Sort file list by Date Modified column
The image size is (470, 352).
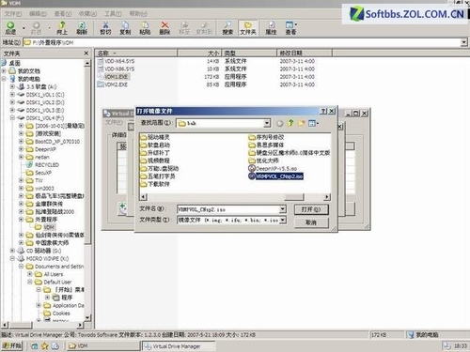[x=305, y=54]
